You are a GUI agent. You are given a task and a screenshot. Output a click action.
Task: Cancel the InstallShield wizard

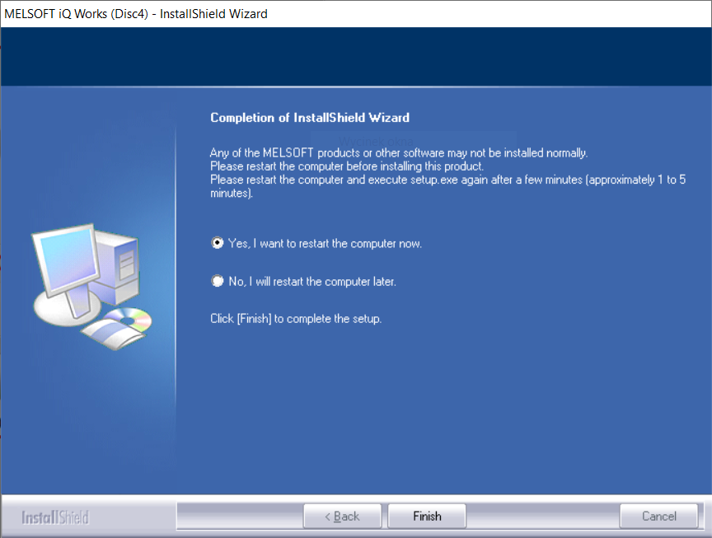(659, 517)
